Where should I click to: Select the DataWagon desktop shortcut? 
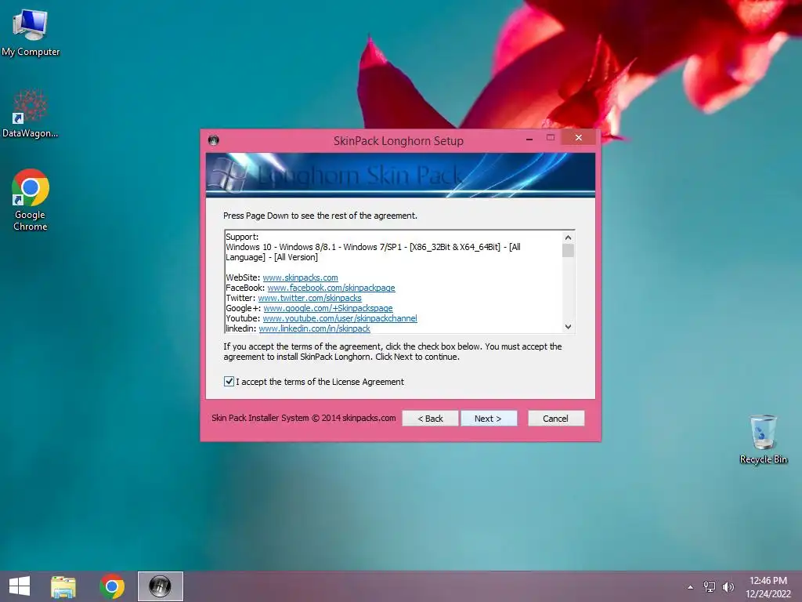[31, 114]
